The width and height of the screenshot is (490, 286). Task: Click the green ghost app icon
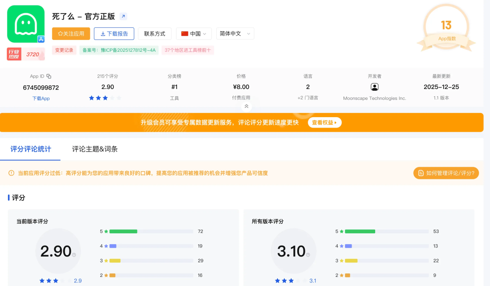click(25, 24)
